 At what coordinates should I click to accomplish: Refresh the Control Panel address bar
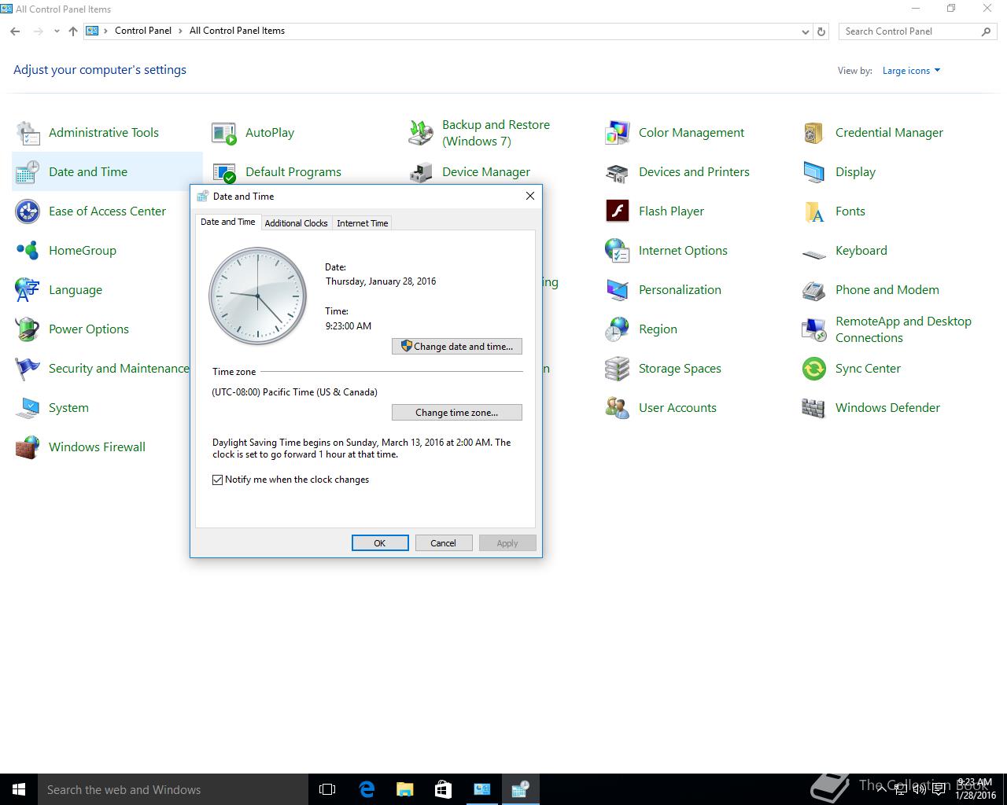(821, 31)
